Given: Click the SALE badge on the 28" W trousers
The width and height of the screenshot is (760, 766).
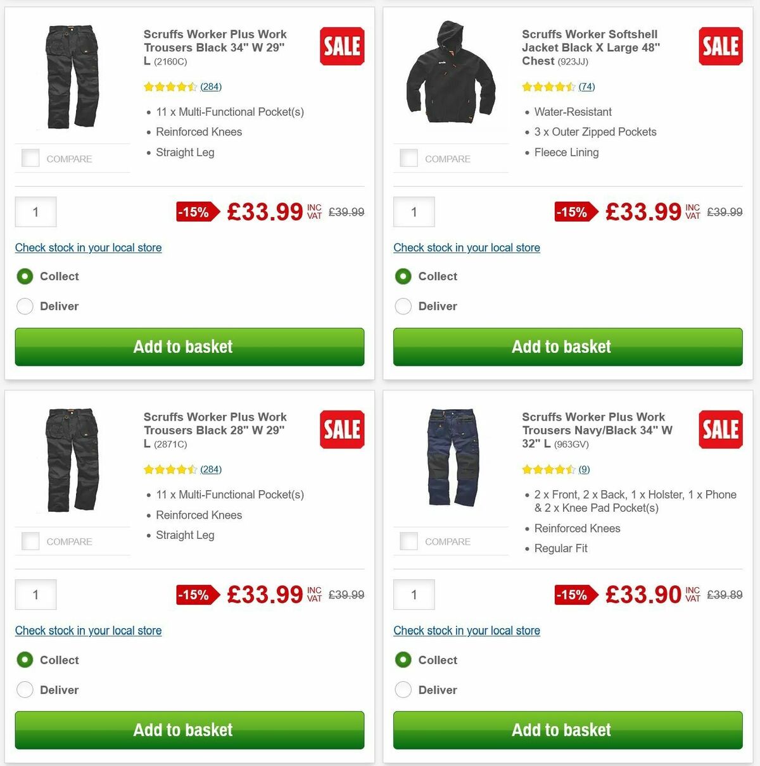Looking at the screenshot, I should pos(341,429).
